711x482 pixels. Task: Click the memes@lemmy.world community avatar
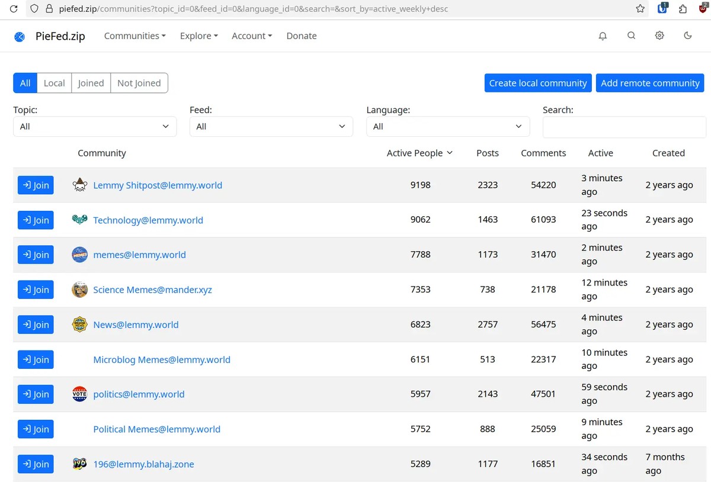[x=79, y=255]
